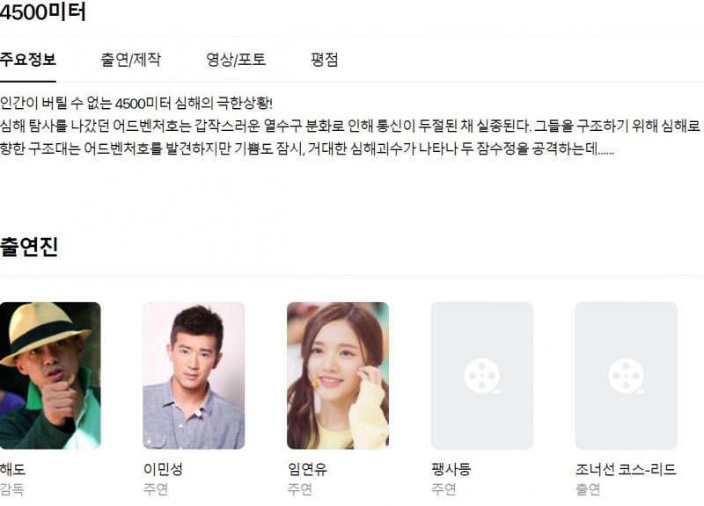The width and height of the screenshot is (704, 506).
Task: Switch to the 출연/제작 tab
Action: coord(130,60)
